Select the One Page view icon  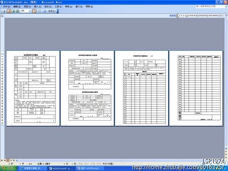pos(13,11)
